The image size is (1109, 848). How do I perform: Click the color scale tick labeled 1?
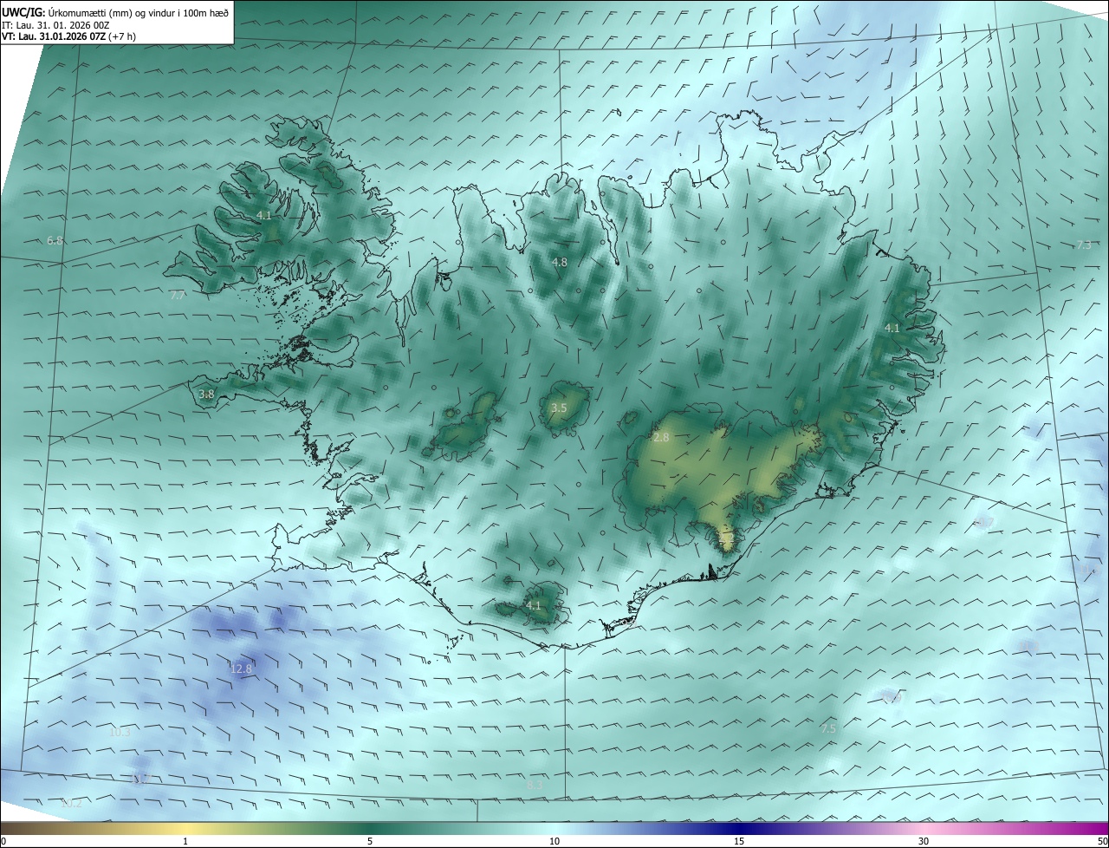click(185, 841)
